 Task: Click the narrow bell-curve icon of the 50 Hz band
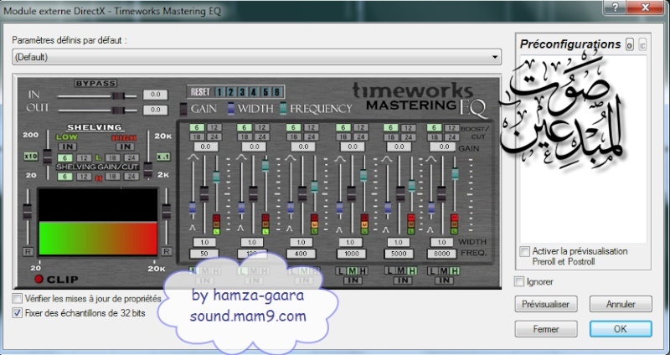tap(193, 229)
